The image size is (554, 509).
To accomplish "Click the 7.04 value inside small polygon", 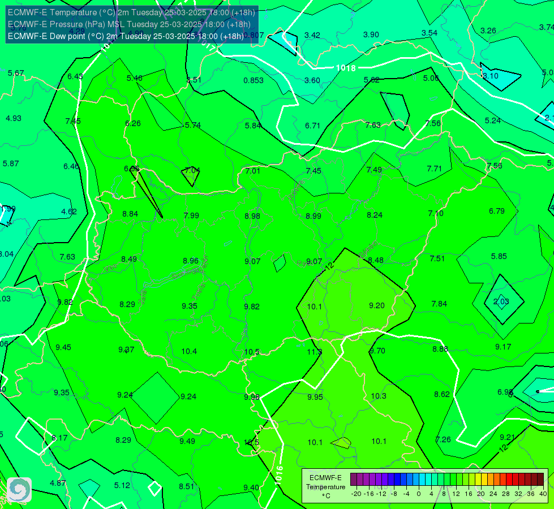I will [192, 170].
